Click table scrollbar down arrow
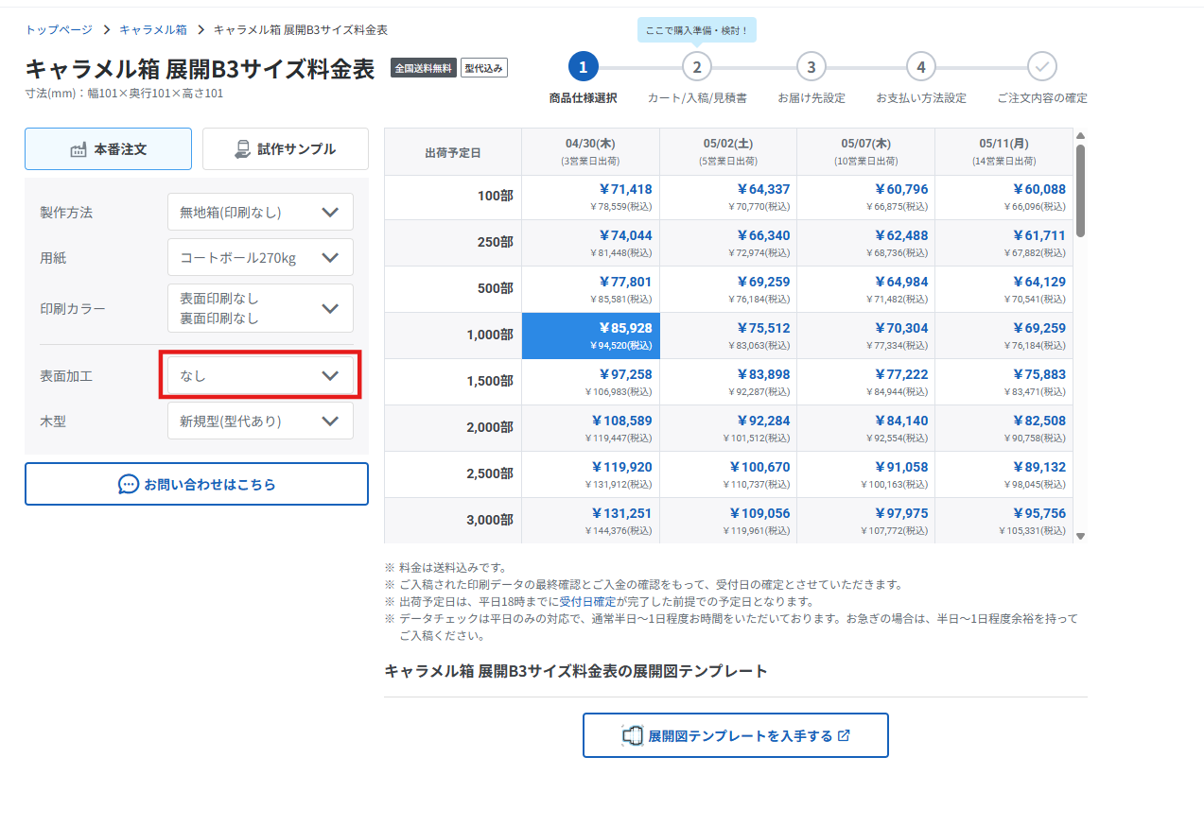 point(1081,536)
